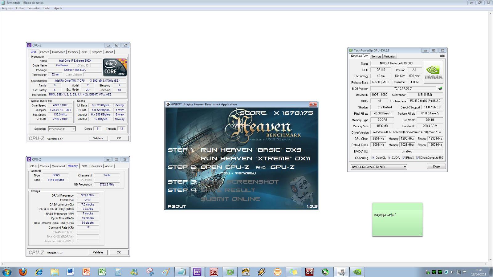This screenshot has height=277, width=493.
Task: Open the orange round taskbar icon
Action: [277, 272]
